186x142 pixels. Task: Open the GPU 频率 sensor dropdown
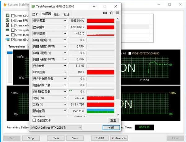[x=65, y=21]
